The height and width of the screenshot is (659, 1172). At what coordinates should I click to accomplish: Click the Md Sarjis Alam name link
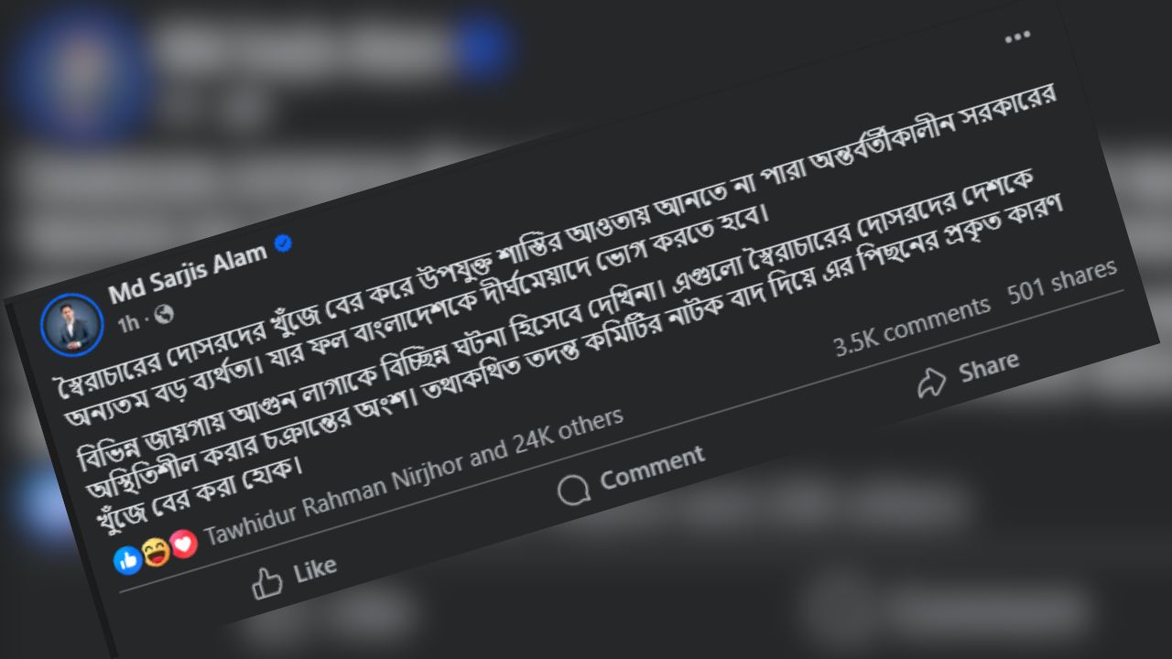coord(189,273)
